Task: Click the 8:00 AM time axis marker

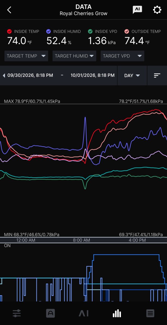Action: [82, 240]
